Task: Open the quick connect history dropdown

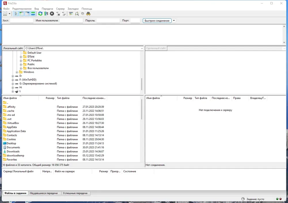Action: pos(174,20)
